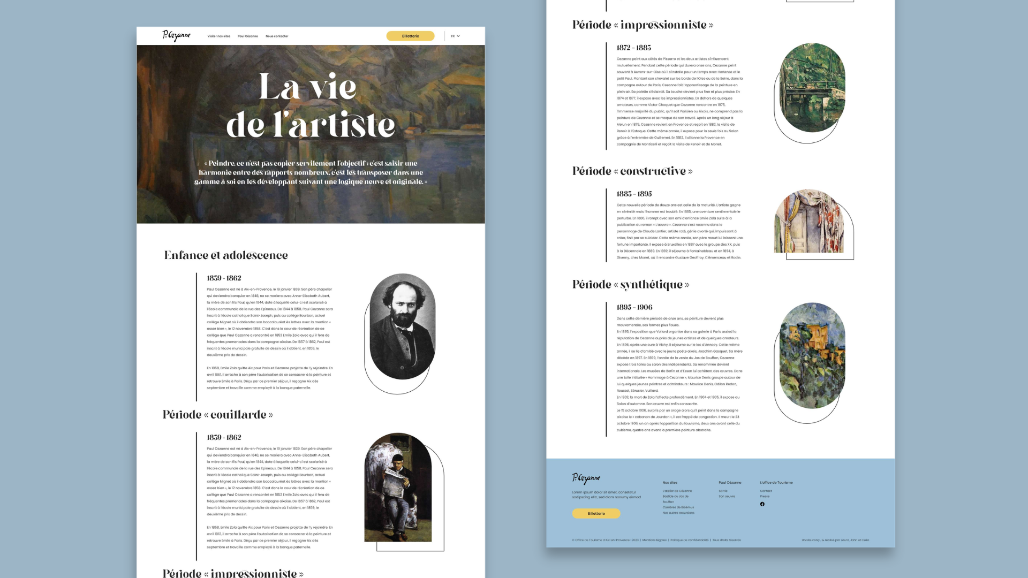Click the 'La vie de l'artiste' hero title
The height and width of the screenshot is (578, 1028).
(311, 105)
